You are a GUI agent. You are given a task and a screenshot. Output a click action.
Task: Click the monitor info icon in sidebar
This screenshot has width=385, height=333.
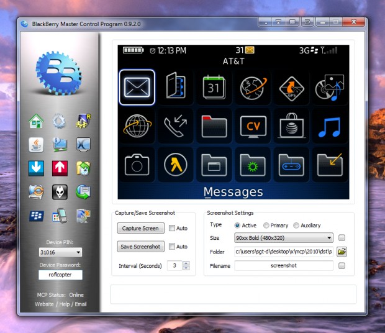pyautogui.click(x=60, y=145)
